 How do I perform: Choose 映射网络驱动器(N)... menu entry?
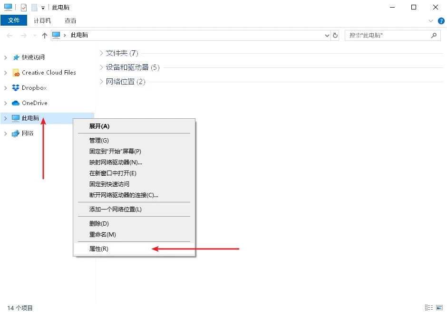click(134, 162)
